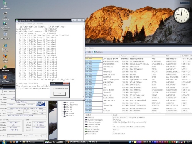Switch to EVEREST Ultimate taskbar button

point(77,142)
